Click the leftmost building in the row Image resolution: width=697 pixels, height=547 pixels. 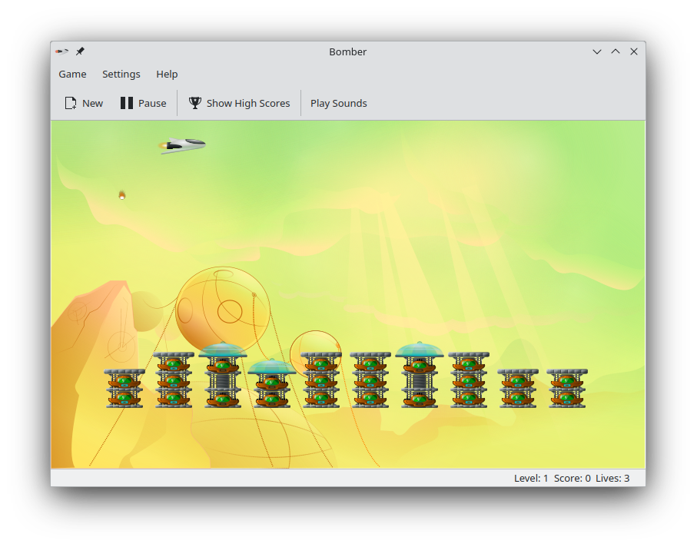pyautogui.click(x=124, y=388)
